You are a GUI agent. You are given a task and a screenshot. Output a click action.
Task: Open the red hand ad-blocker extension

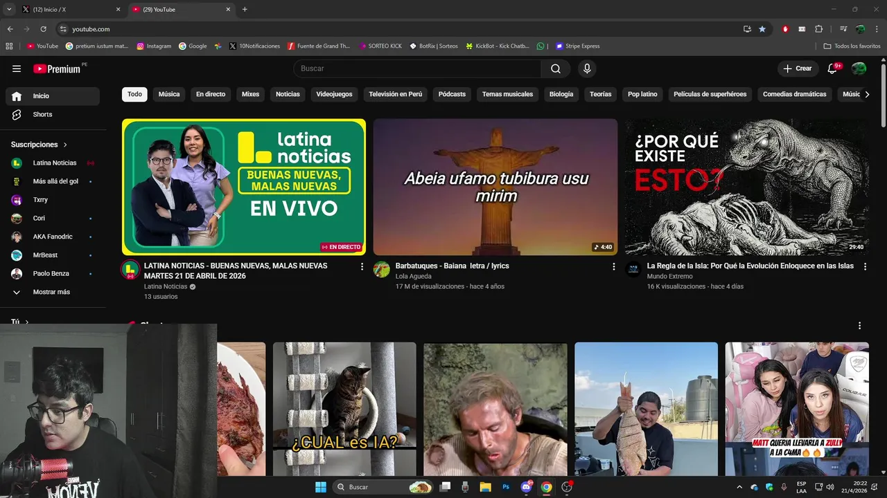(x=785, y=29)
